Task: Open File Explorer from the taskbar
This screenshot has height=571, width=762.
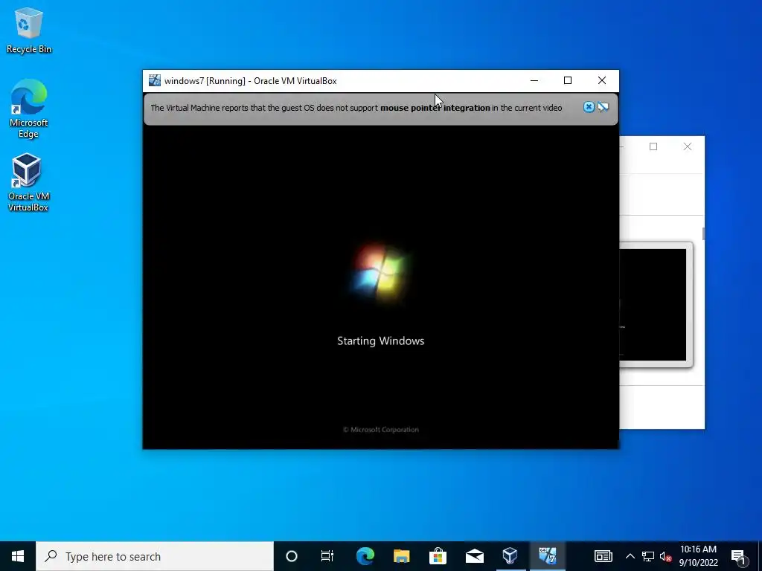Action: click(401, 556)
